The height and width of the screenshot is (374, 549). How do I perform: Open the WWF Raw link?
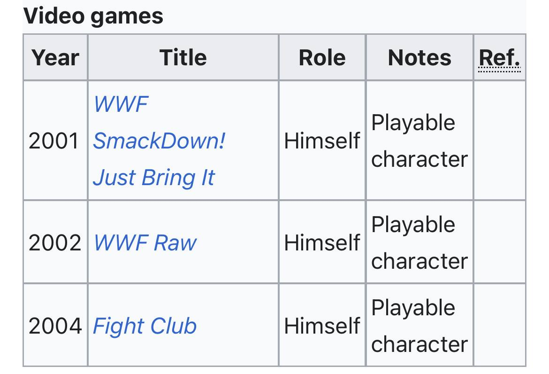pyautogui.click(x=145, y=242)
